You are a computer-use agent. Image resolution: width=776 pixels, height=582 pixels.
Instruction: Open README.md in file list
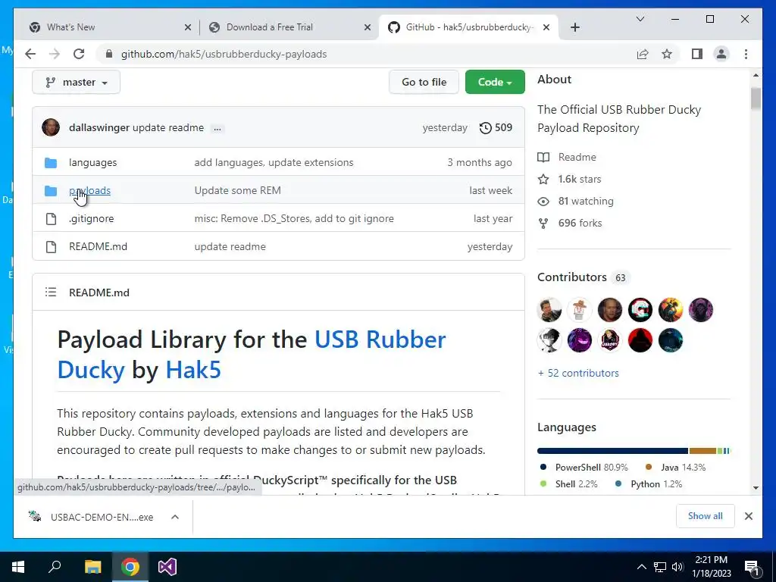tap(98, 246)
